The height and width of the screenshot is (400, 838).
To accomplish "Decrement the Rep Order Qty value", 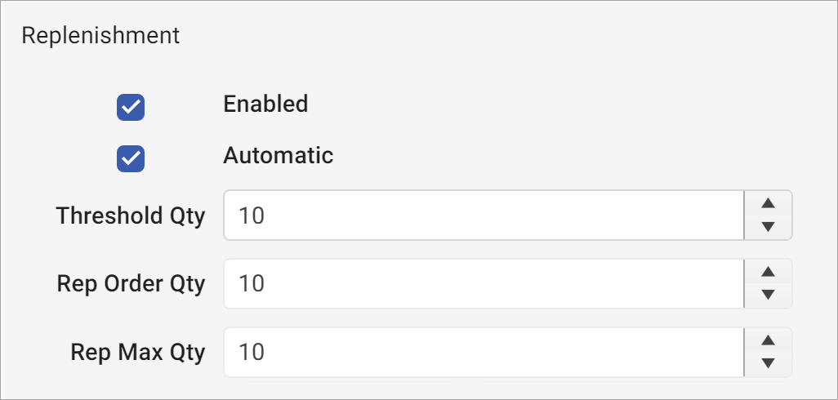I will (768, 295).
